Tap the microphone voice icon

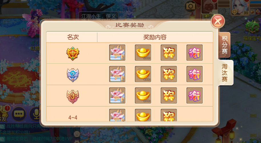click(x=35, y=114)
